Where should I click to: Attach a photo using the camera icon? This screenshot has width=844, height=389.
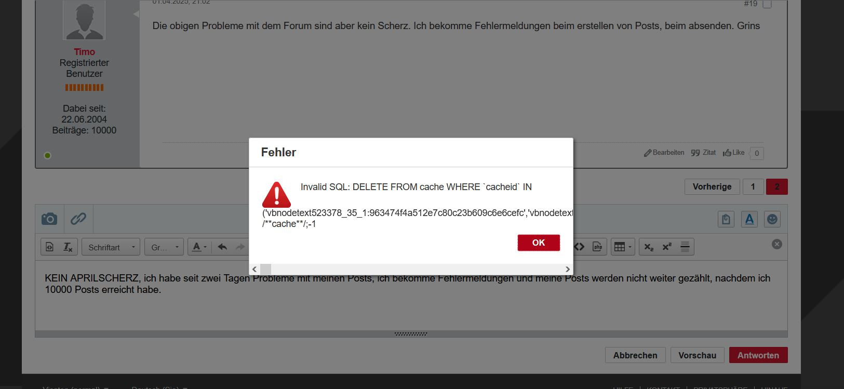coord(49,219)
